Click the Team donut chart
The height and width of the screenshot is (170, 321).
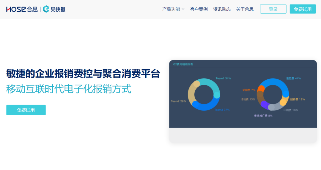pyautogui.click(x=204, y=95)
